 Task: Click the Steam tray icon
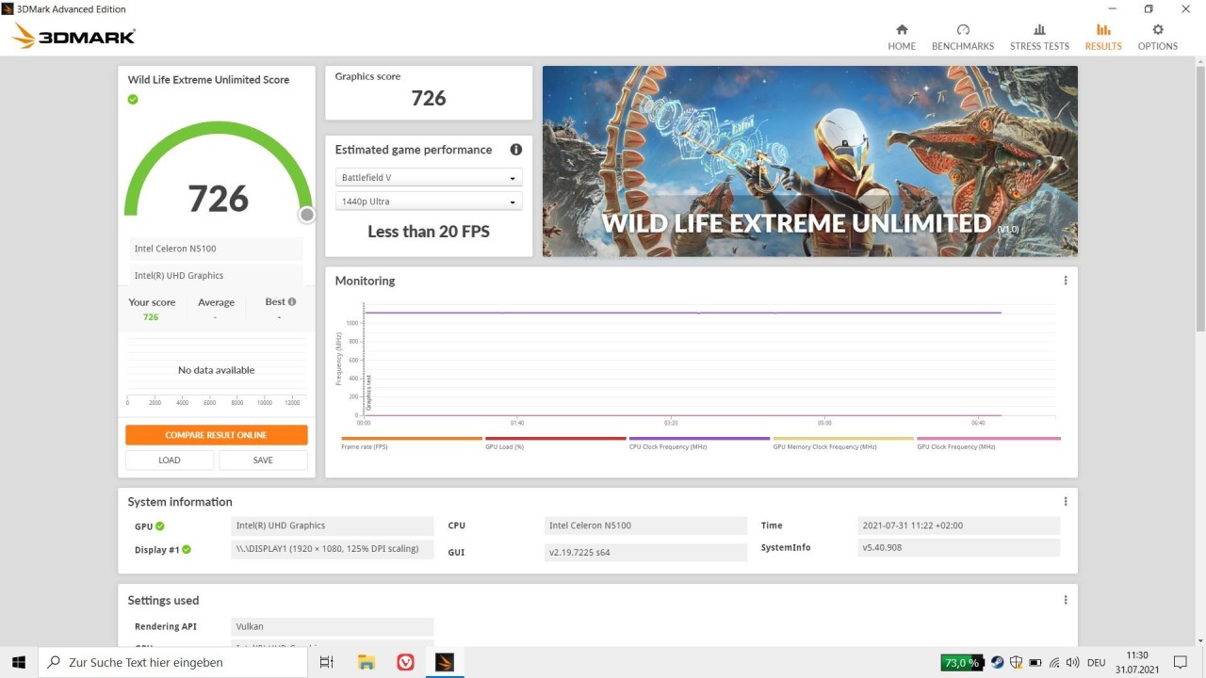coord(998,663)
